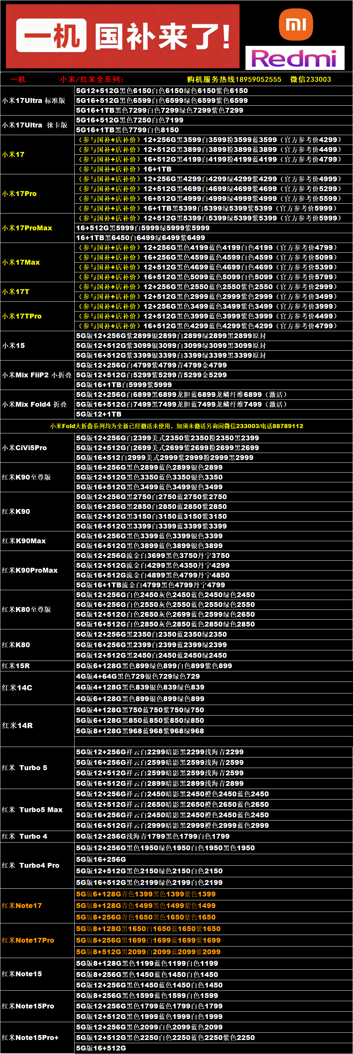
Task: Click the 小米/红米全系列 header text
Action: pyautogui.click(x=92, y=79)
